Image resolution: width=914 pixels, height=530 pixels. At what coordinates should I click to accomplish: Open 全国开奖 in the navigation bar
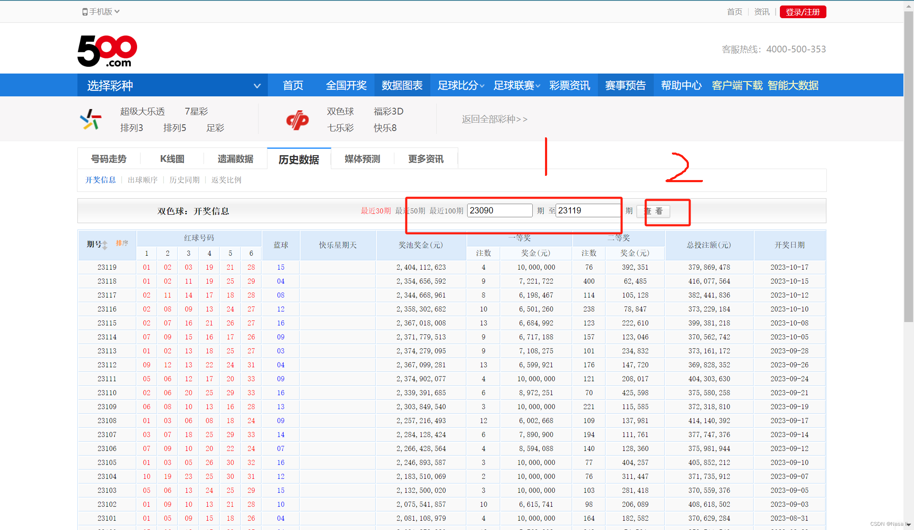(346, 85)
